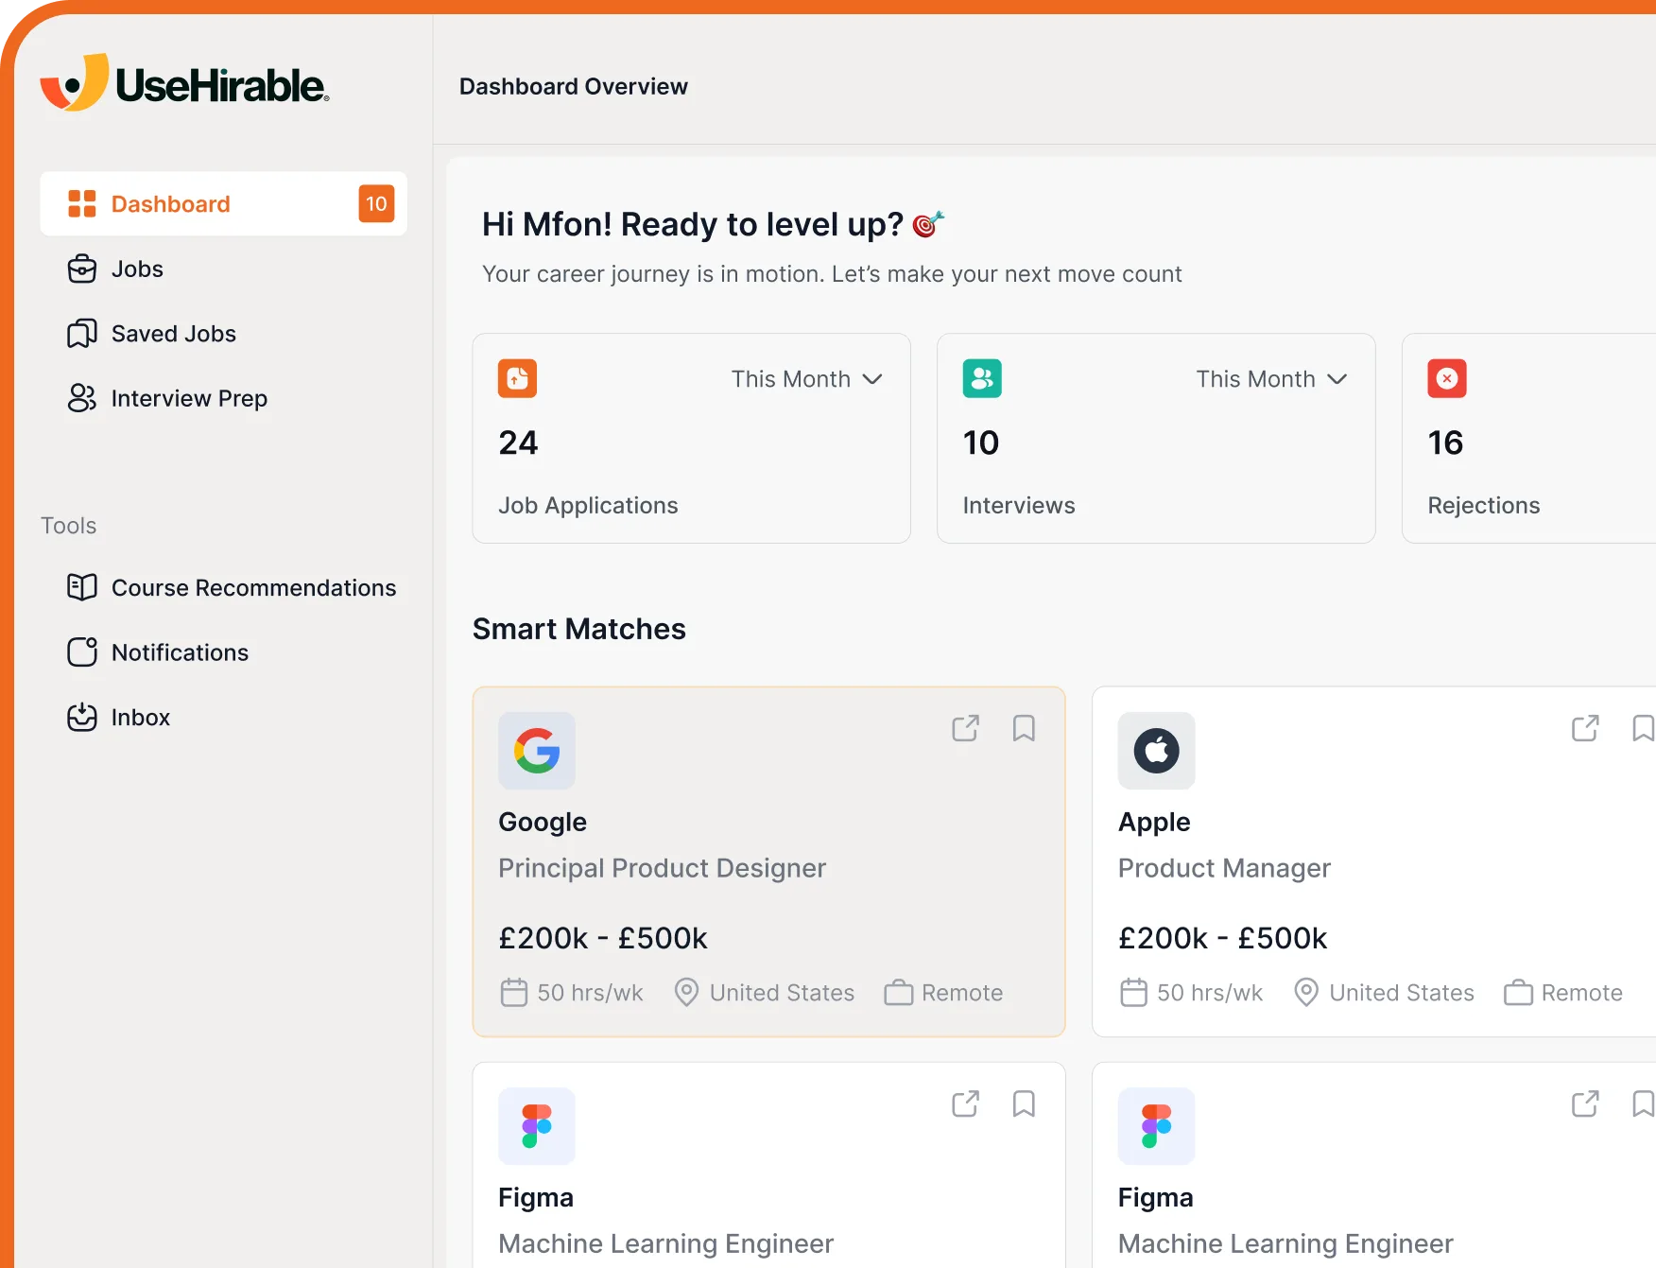Open Interview Prep
Viewport: 1656px width, 1268px height.
(x=223, y=398)
